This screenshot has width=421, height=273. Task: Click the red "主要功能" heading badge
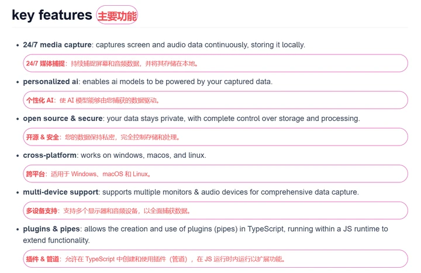pyautogui.click(x=117, y=16)
